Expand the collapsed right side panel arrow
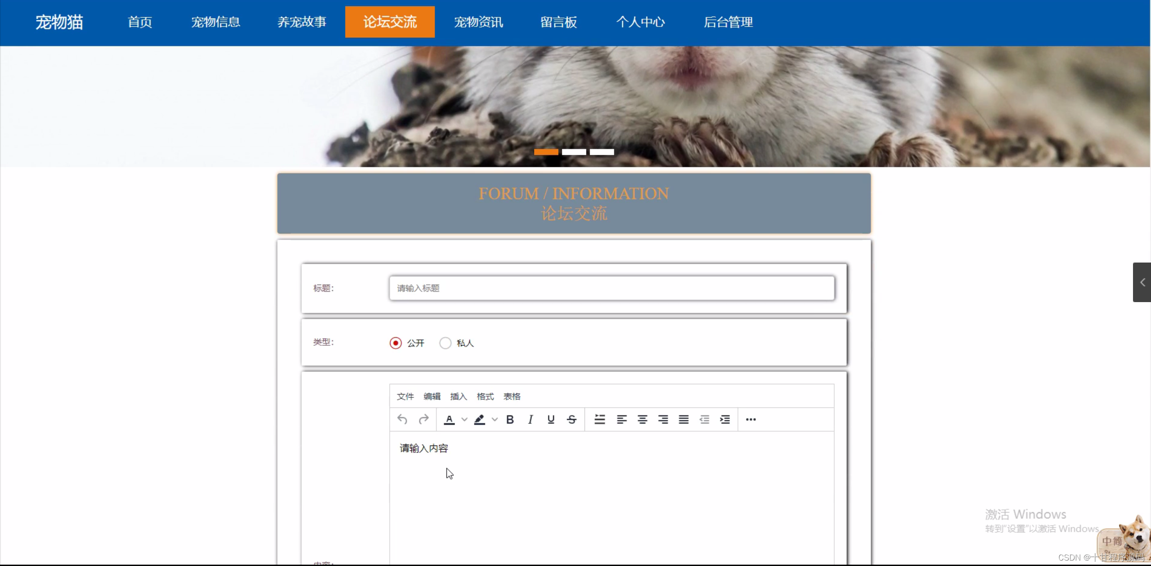Viewport: 1151px width, 566px height. (x=1142, y=282)
